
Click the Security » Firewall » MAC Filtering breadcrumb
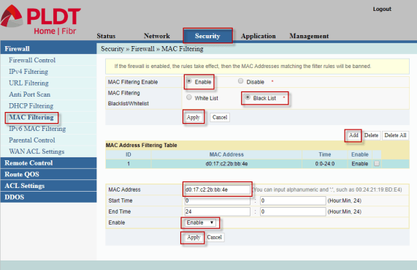152,49
